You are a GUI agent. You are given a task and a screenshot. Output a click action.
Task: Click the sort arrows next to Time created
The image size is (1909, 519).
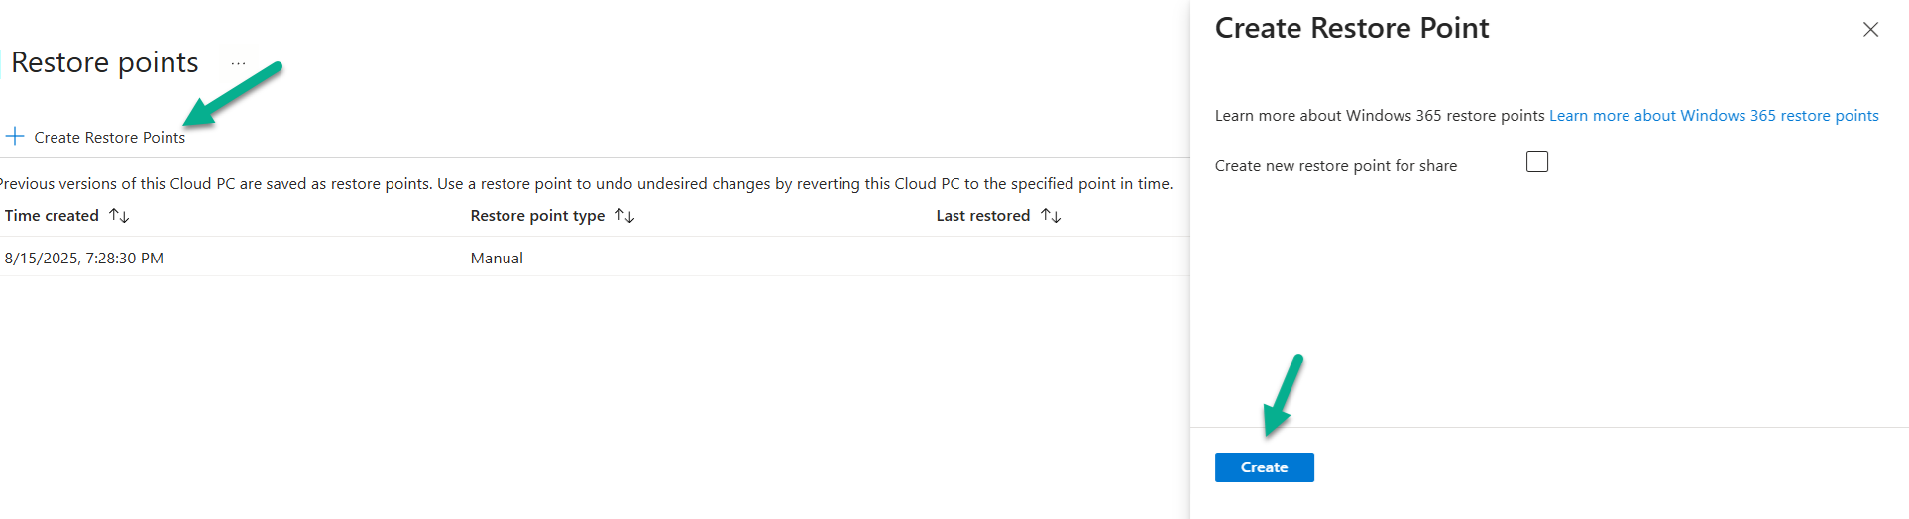click(119, 216)
